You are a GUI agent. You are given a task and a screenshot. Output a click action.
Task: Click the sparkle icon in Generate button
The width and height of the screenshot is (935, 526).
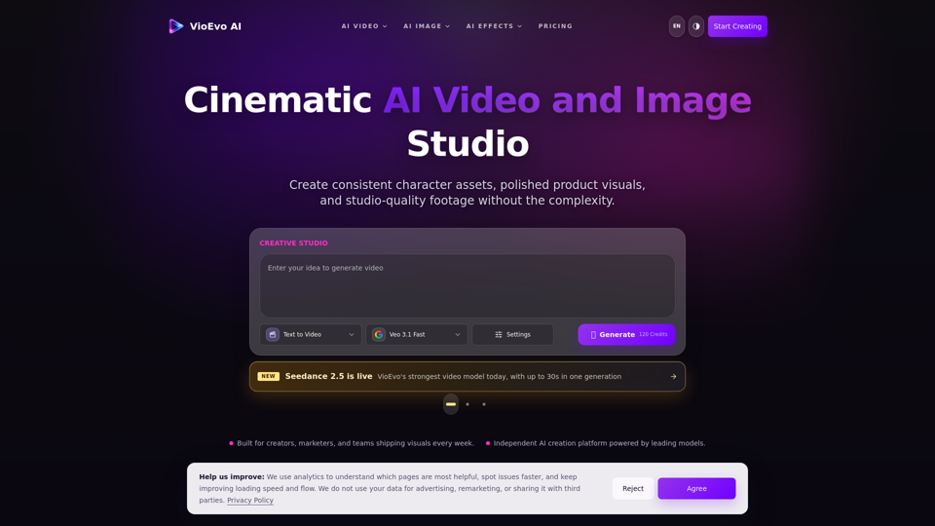coord(593,335)
